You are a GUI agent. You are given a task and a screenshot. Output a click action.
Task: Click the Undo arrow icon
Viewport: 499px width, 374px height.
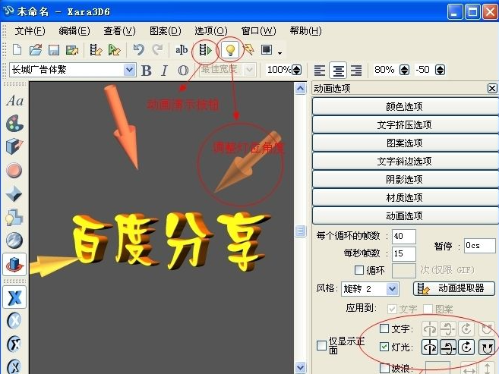click(138, 50)
